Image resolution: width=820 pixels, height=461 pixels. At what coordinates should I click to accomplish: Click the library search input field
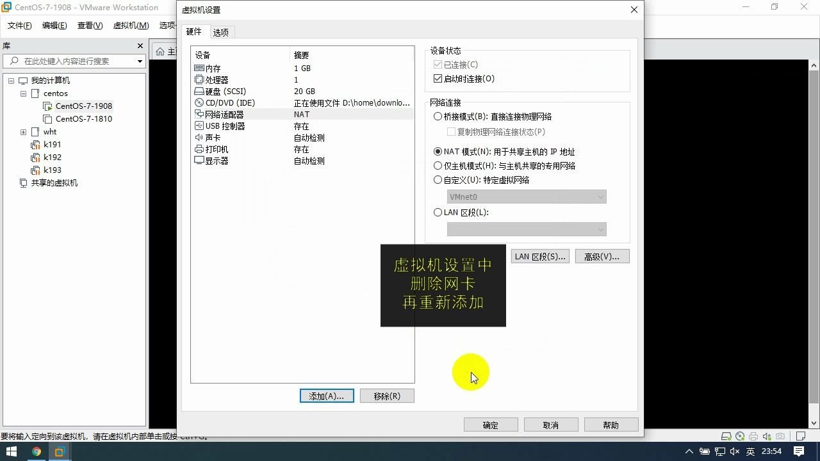pyautogui.click(x=74, y=61)
